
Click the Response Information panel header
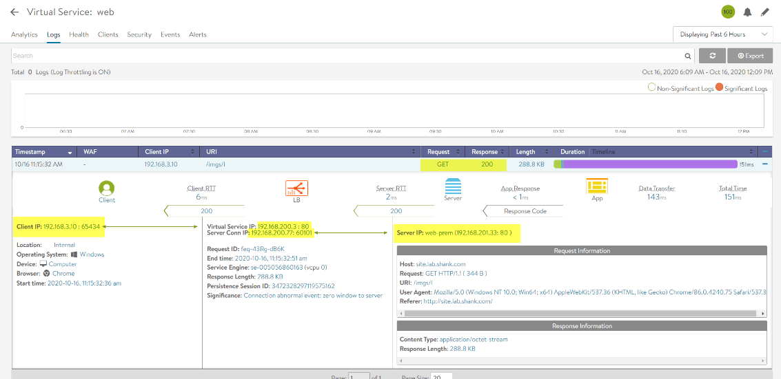(x=582, y=326)
